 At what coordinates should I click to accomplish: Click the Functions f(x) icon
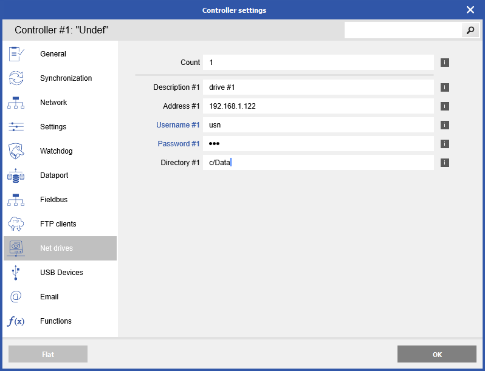(x=16, y=321)
